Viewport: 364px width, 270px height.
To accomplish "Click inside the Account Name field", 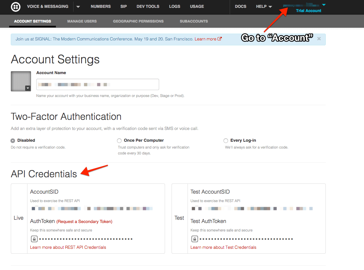I will click(x=97, y=84).
